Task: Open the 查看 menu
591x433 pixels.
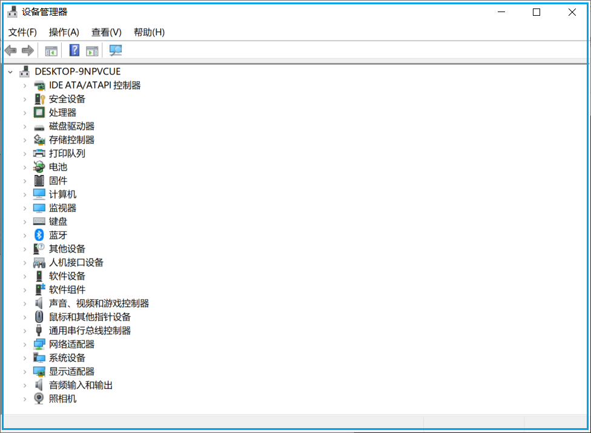Action: click(x=106, y=32)
